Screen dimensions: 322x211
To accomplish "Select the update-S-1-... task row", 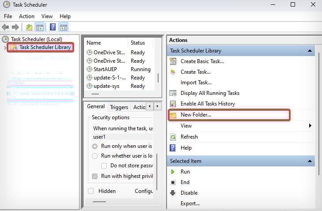I will (119, 78).
